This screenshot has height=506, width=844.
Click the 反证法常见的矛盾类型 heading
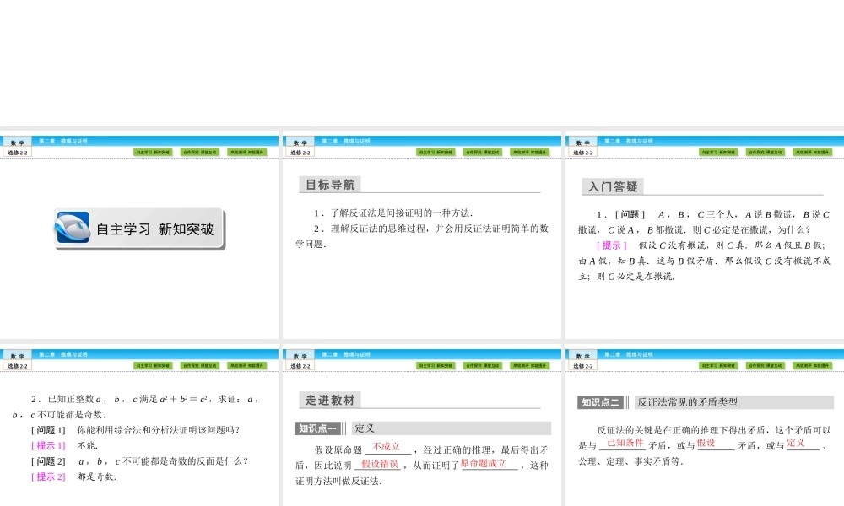tap(686, 401)
